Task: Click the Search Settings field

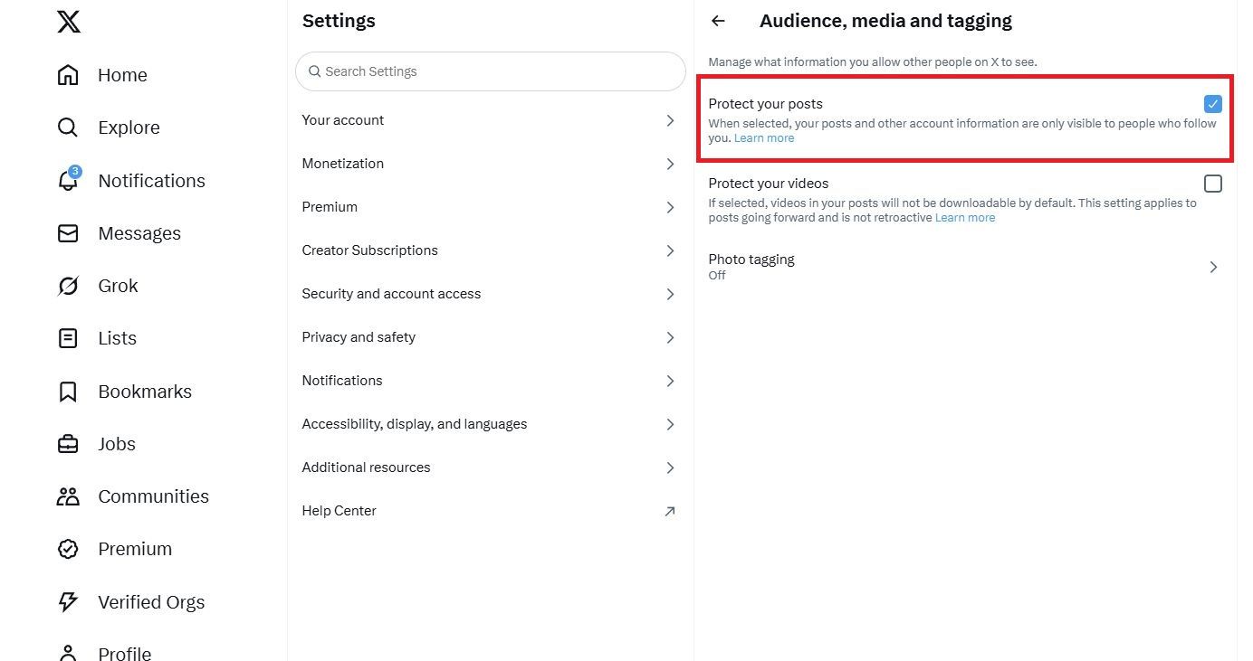Action: pyautogui.click(x=491, y=71)
